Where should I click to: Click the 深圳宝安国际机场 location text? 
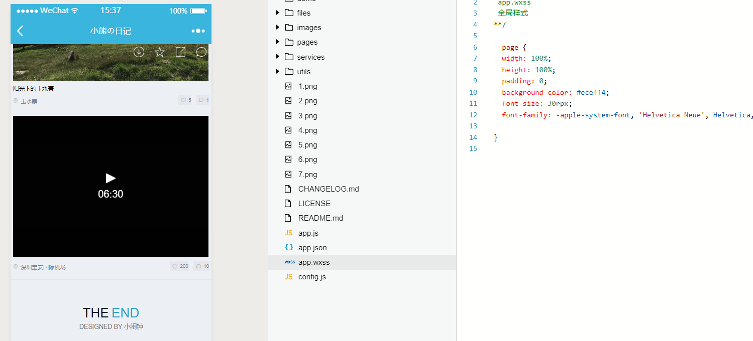coord(43,267)
